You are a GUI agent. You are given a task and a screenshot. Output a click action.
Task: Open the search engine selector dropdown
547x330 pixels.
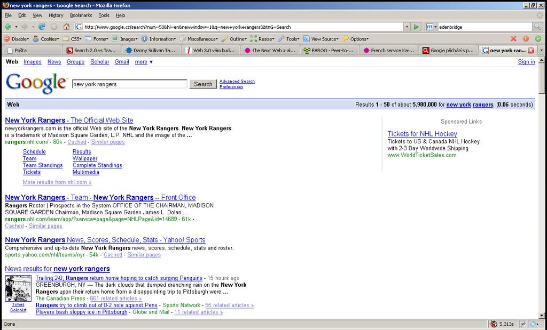[432, 27]
